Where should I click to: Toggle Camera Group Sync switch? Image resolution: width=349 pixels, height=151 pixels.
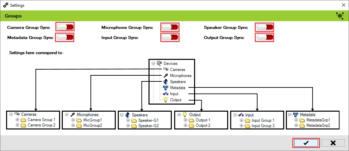(65, 27)
